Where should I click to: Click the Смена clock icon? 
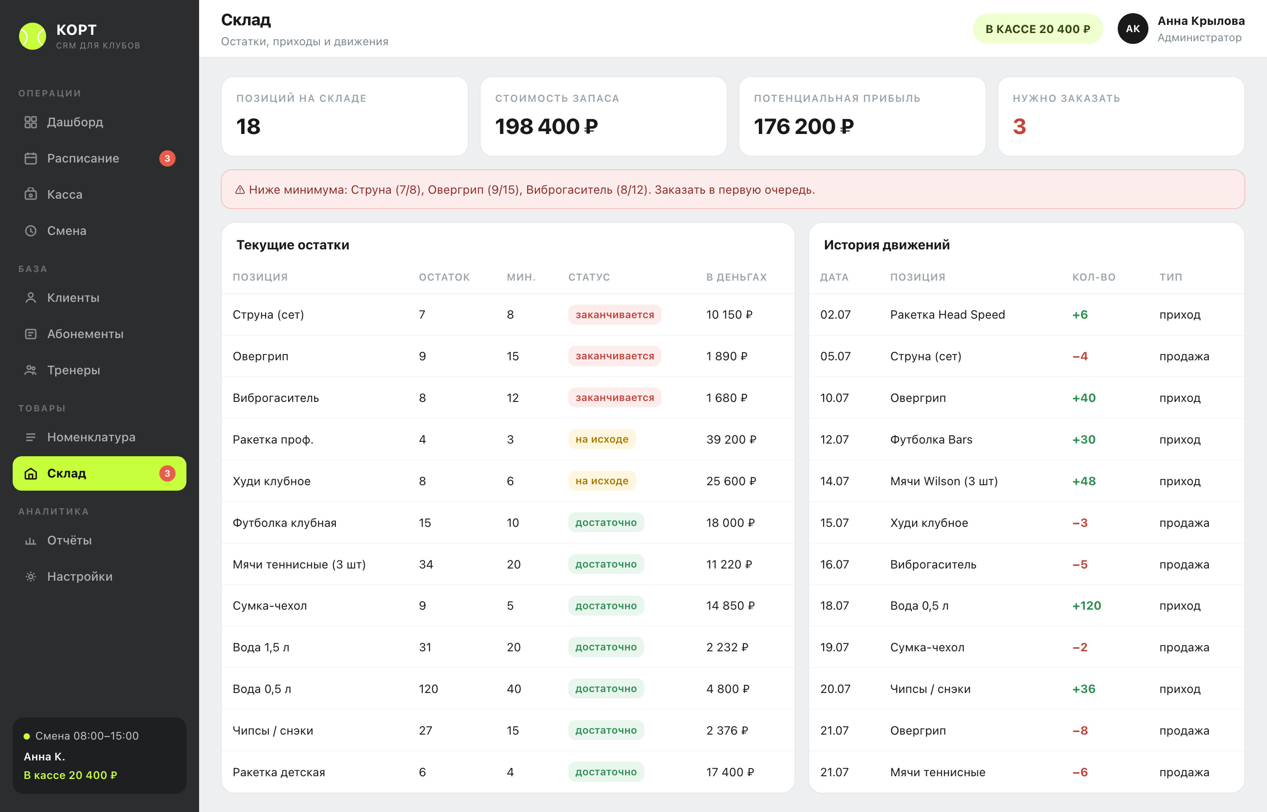pos(31,231)
